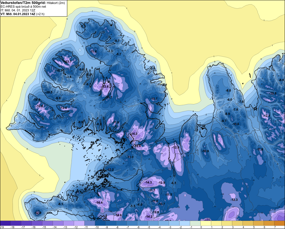
Task: Click the -11.7 temperature value on the map
Action: coord(152,190)
